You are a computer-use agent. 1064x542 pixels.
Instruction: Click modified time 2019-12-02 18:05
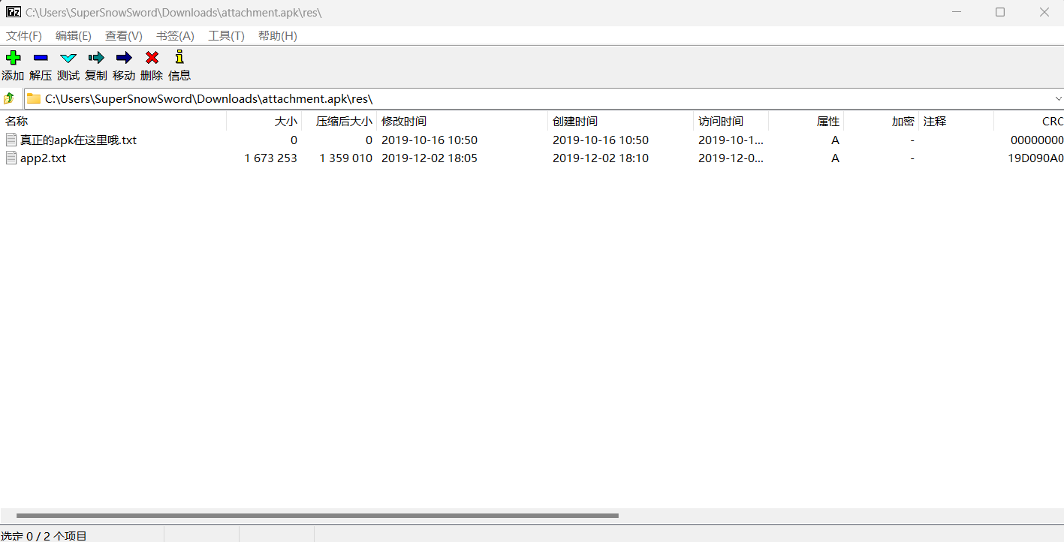pyautogui.click(x=430, y=158)
